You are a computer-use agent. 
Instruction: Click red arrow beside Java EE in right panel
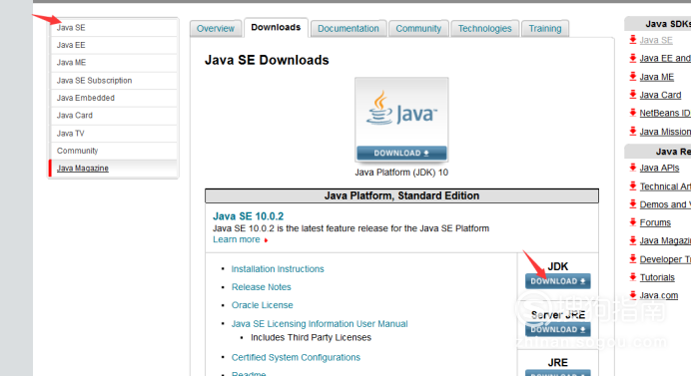633,57
